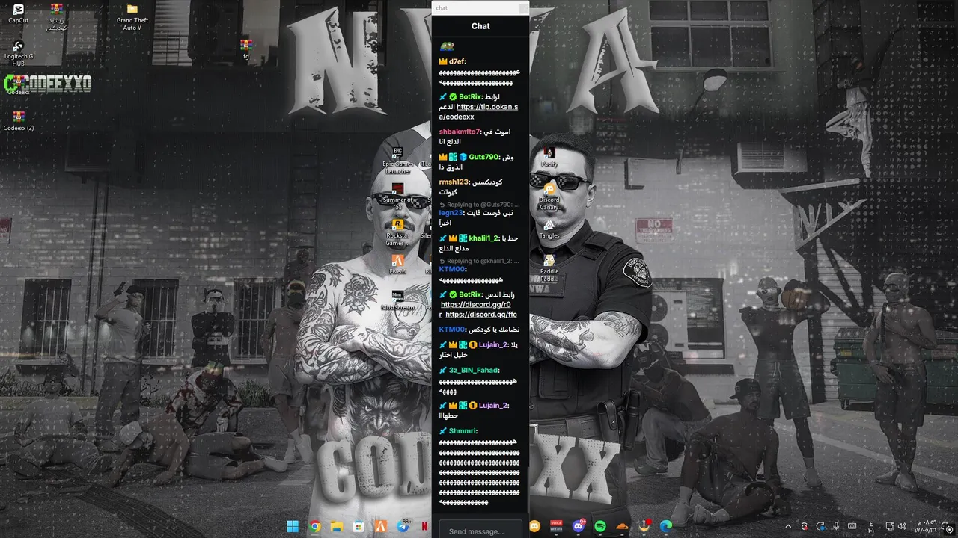
Task: Click username Shmmri in chat
Action: tap(463, 430)
